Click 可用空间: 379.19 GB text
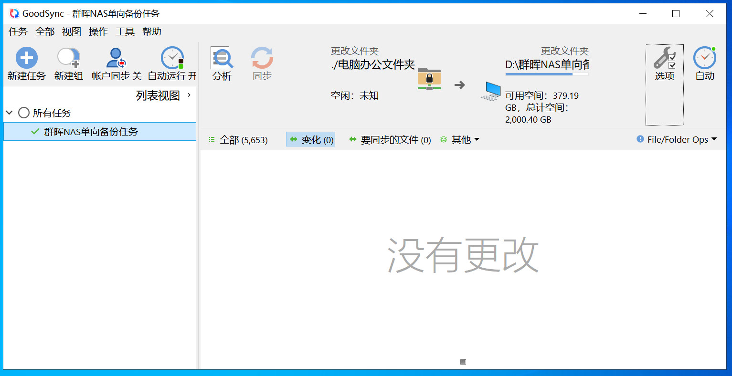 (542, 101)
